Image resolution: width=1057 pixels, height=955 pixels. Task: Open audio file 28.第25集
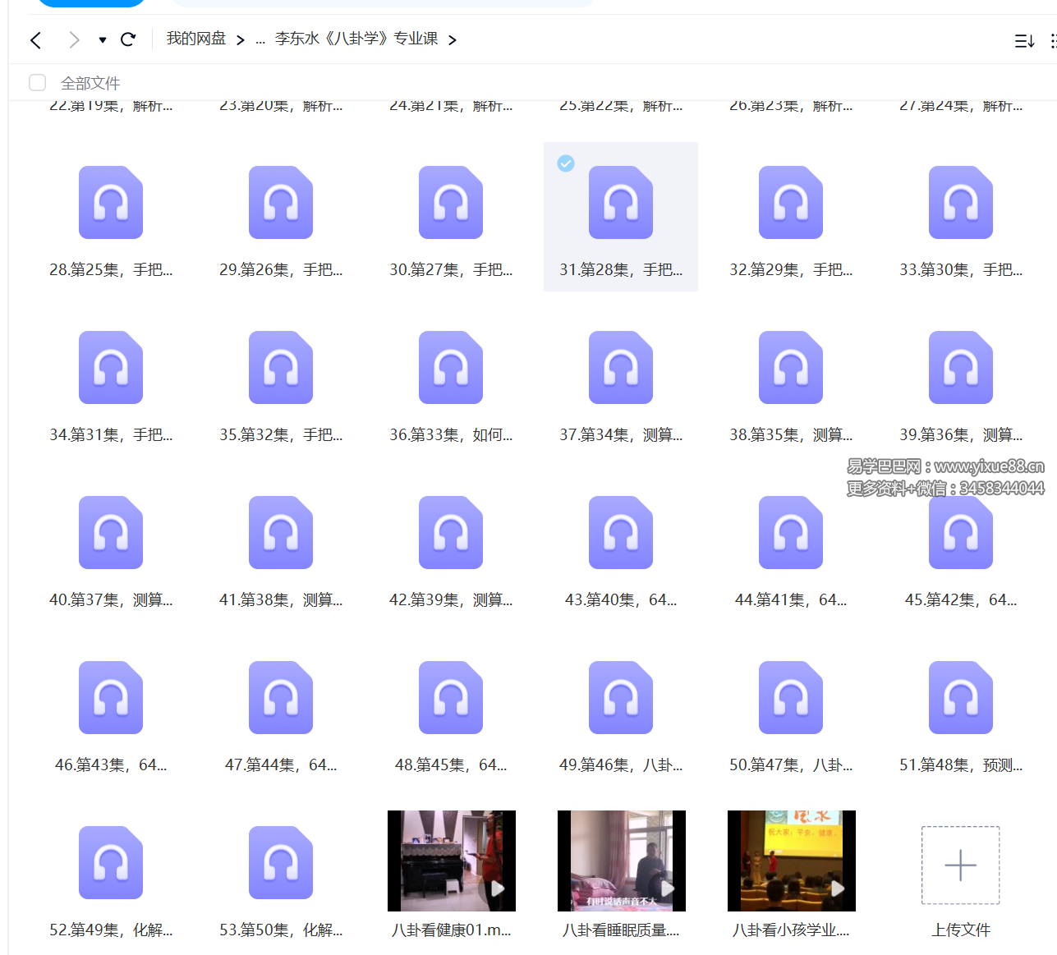(111, 203)
